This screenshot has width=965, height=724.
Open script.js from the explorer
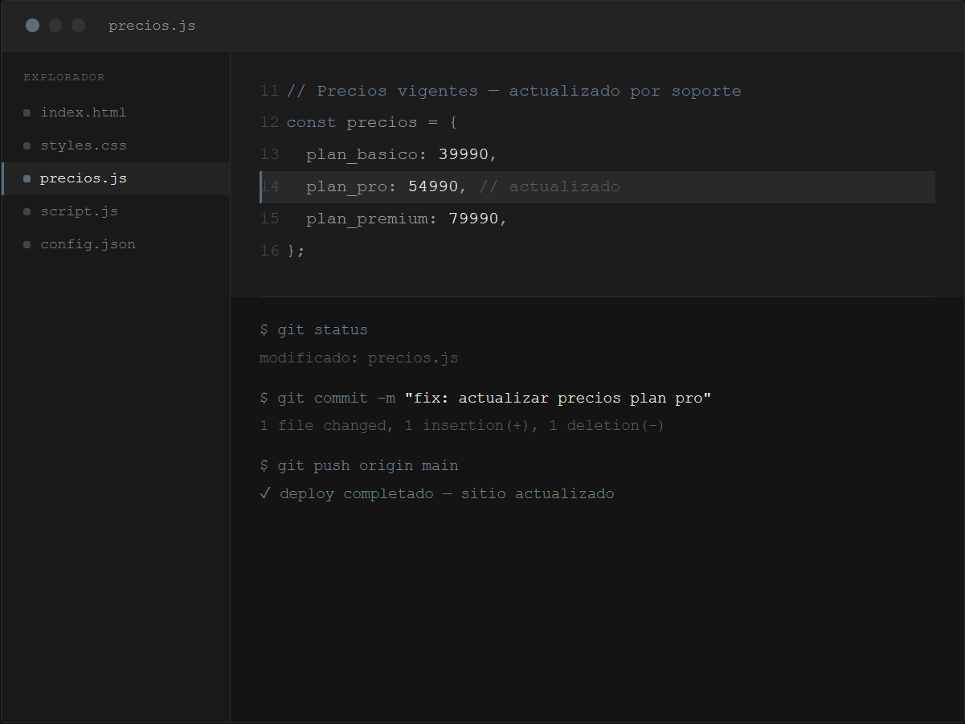pyautogui.click(x=116, y=211)
